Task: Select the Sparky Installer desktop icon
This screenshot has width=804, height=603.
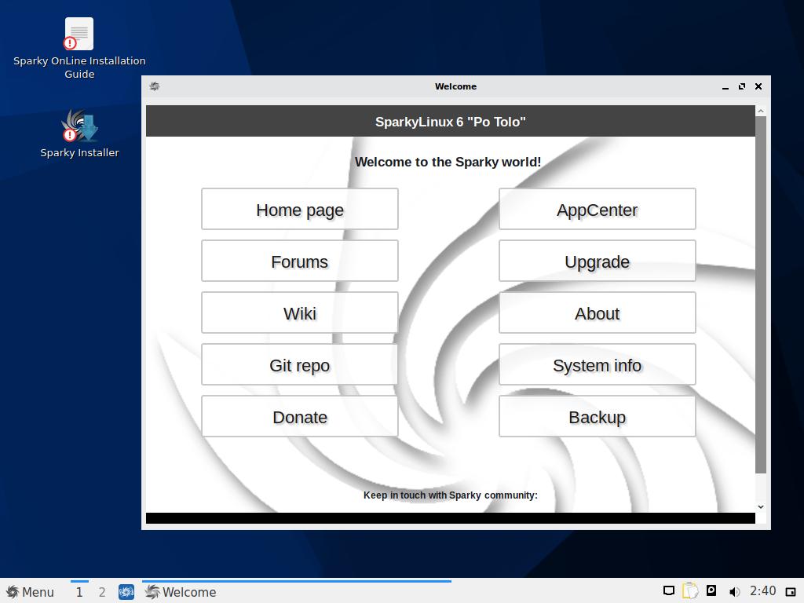Action: 79,133
